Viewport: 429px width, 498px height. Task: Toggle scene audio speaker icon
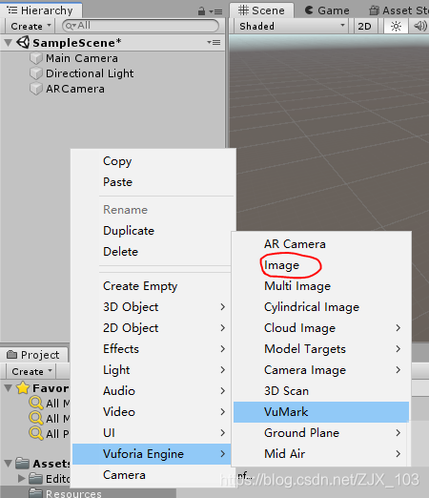click(419, 26)
